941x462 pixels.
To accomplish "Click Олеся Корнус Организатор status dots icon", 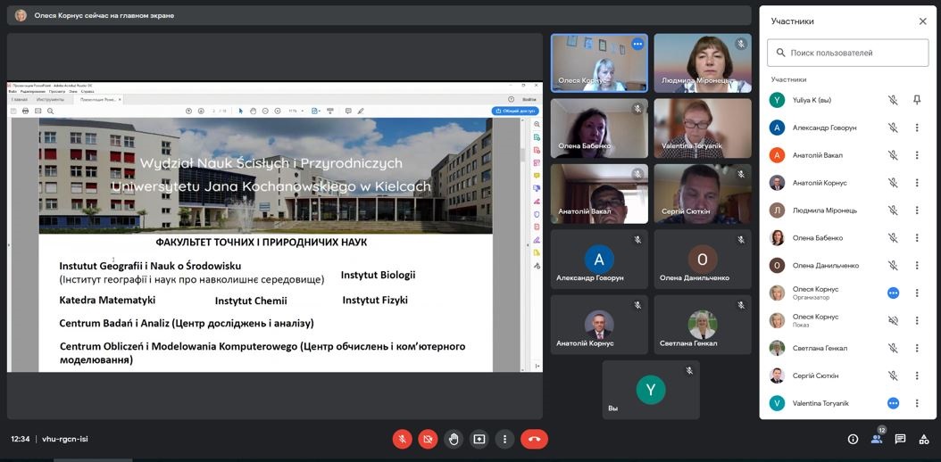I will point(893,293).
